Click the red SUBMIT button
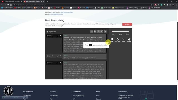Viewport: 178px width, 100px height. [127, 24]
